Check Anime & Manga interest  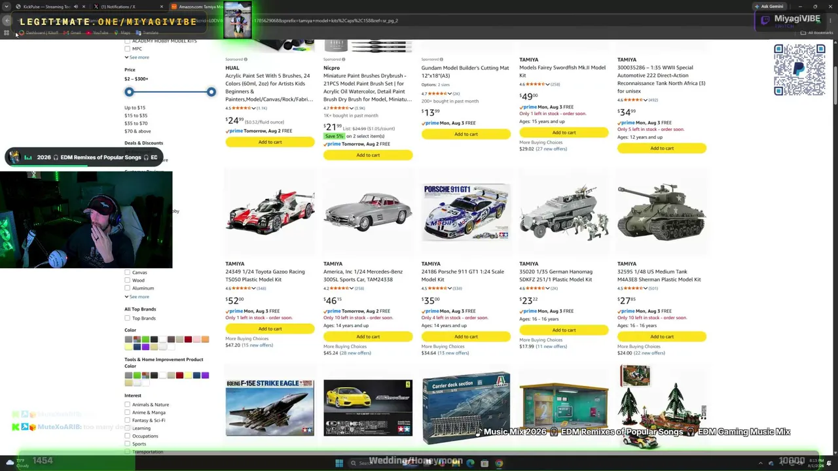[127, 413]
